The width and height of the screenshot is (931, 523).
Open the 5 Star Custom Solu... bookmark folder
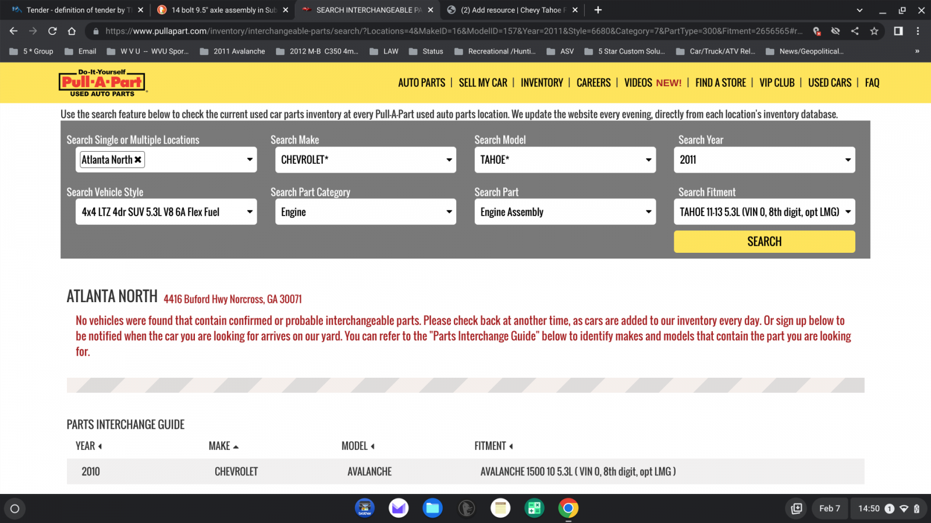coord(625,51)
